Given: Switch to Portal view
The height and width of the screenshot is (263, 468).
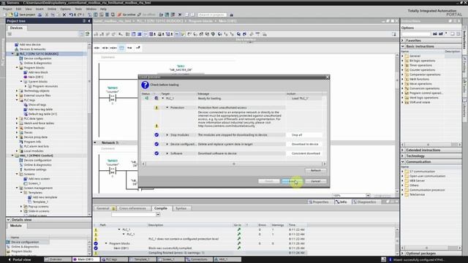Looking at the screenshot, I should (x=20, y=259).
